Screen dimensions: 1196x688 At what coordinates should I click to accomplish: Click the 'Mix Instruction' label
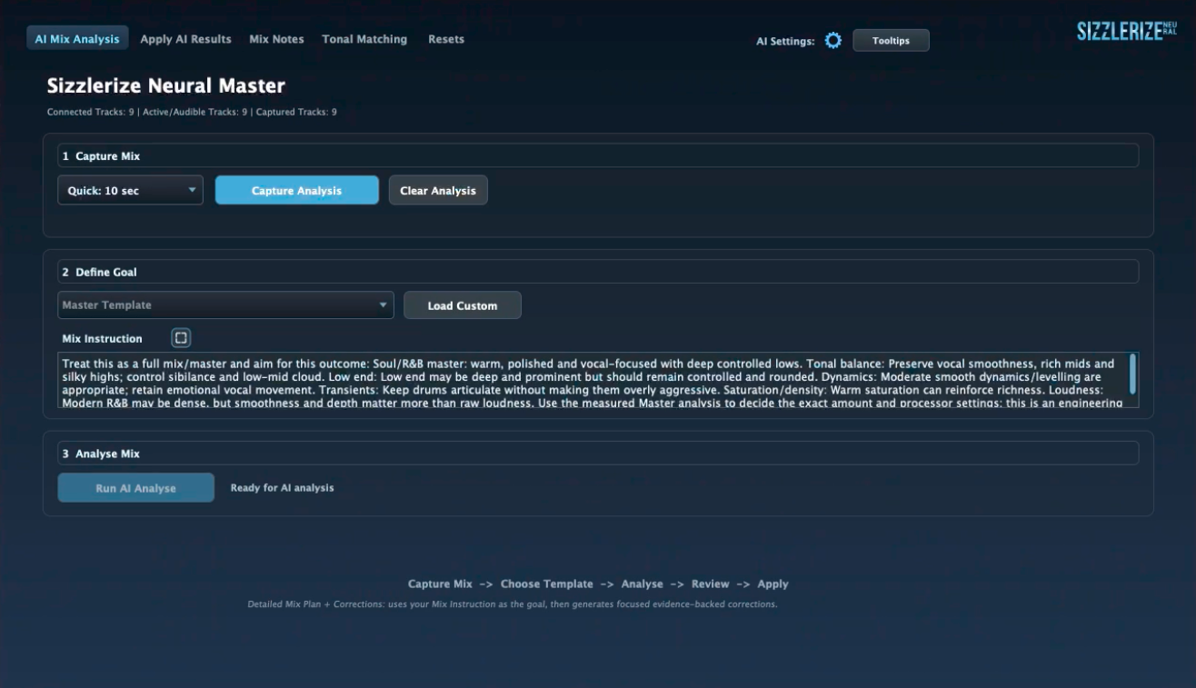(102, 339)
